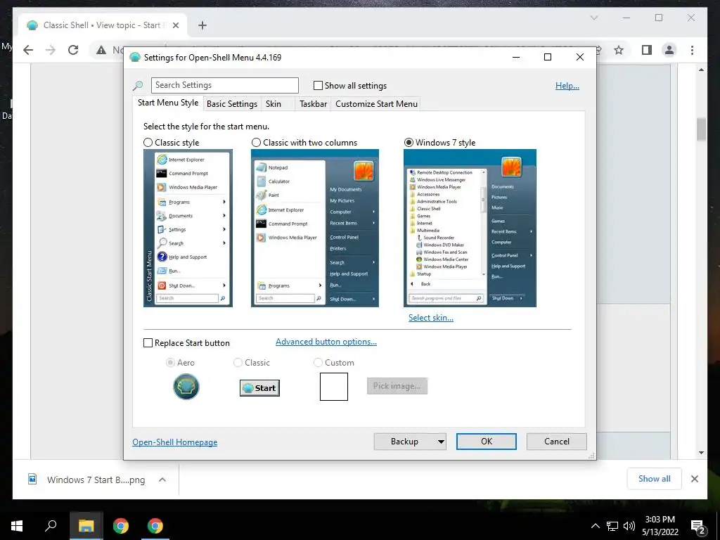Click the Cancel button
Screen dimensions: 720x540
coord(557,442)
